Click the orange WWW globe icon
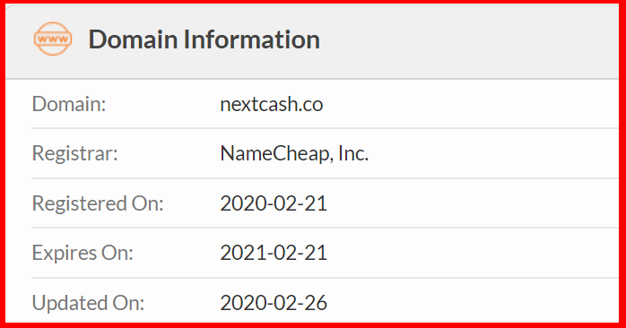 pyautogui.click(x=53, y=39)
